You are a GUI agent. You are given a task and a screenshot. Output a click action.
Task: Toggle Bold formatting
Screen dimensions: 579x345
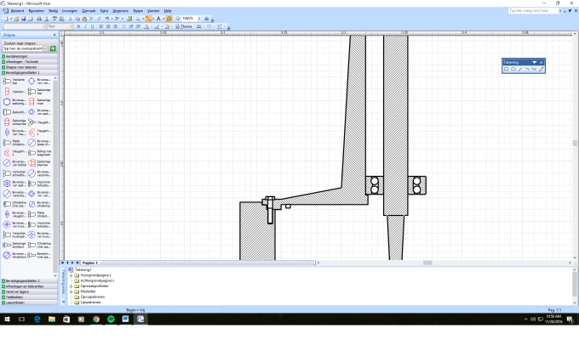point(78,26)
